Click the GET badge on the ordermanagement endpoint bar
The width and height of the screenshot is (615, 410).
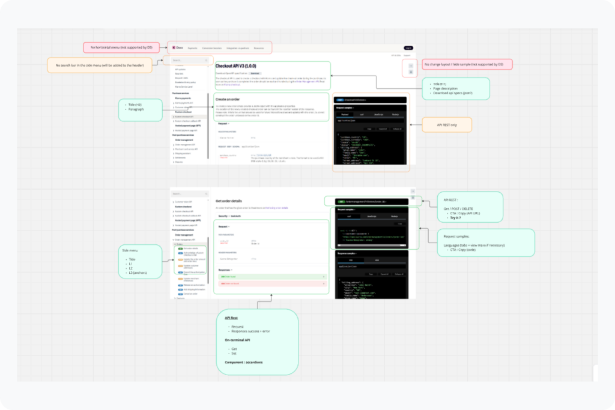(x=341, y=202)
